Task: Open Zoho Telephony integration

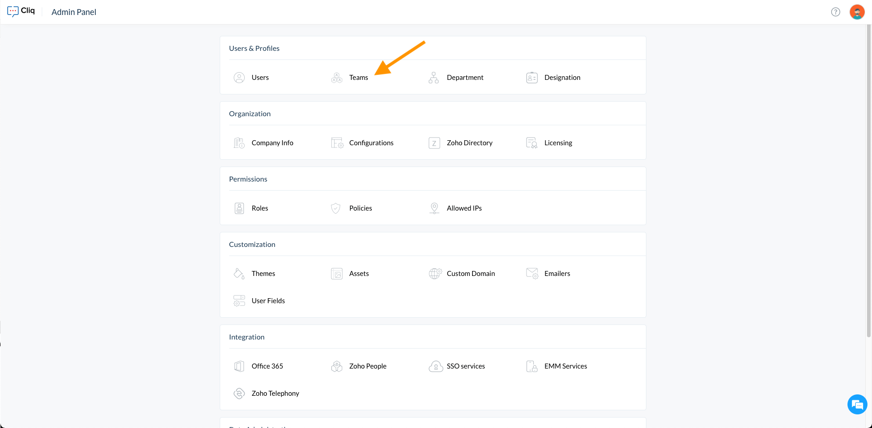Action: click(x=276, y=394)
